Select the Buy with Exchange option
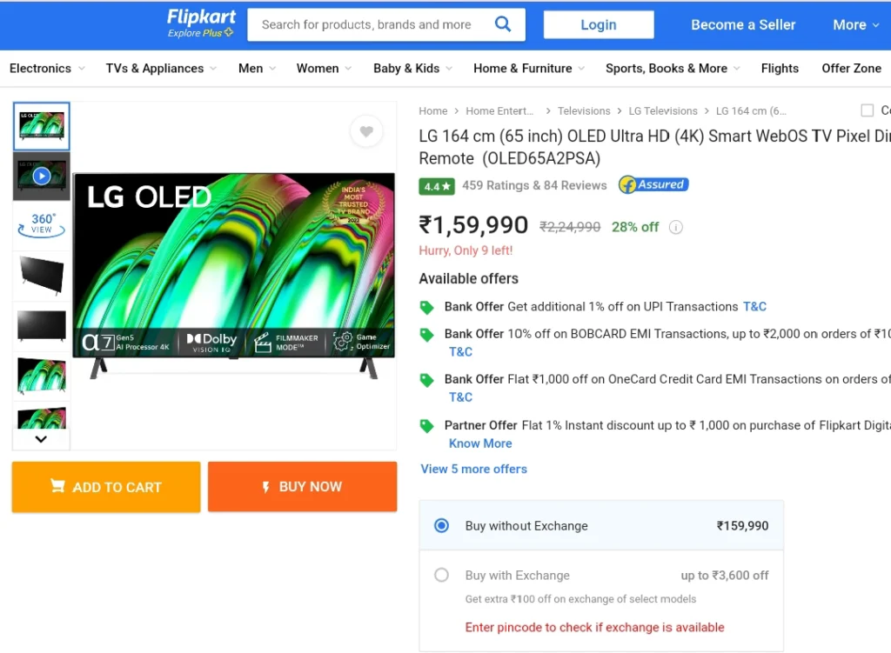Screen dimensions: 891x653 click(x=442, y=576)
